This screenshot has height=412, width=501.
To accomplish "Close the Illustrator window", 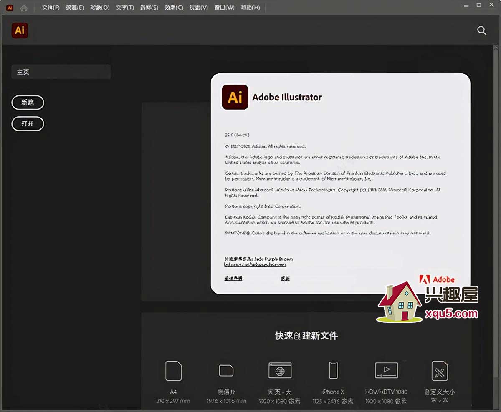I will tap(492, 5).
